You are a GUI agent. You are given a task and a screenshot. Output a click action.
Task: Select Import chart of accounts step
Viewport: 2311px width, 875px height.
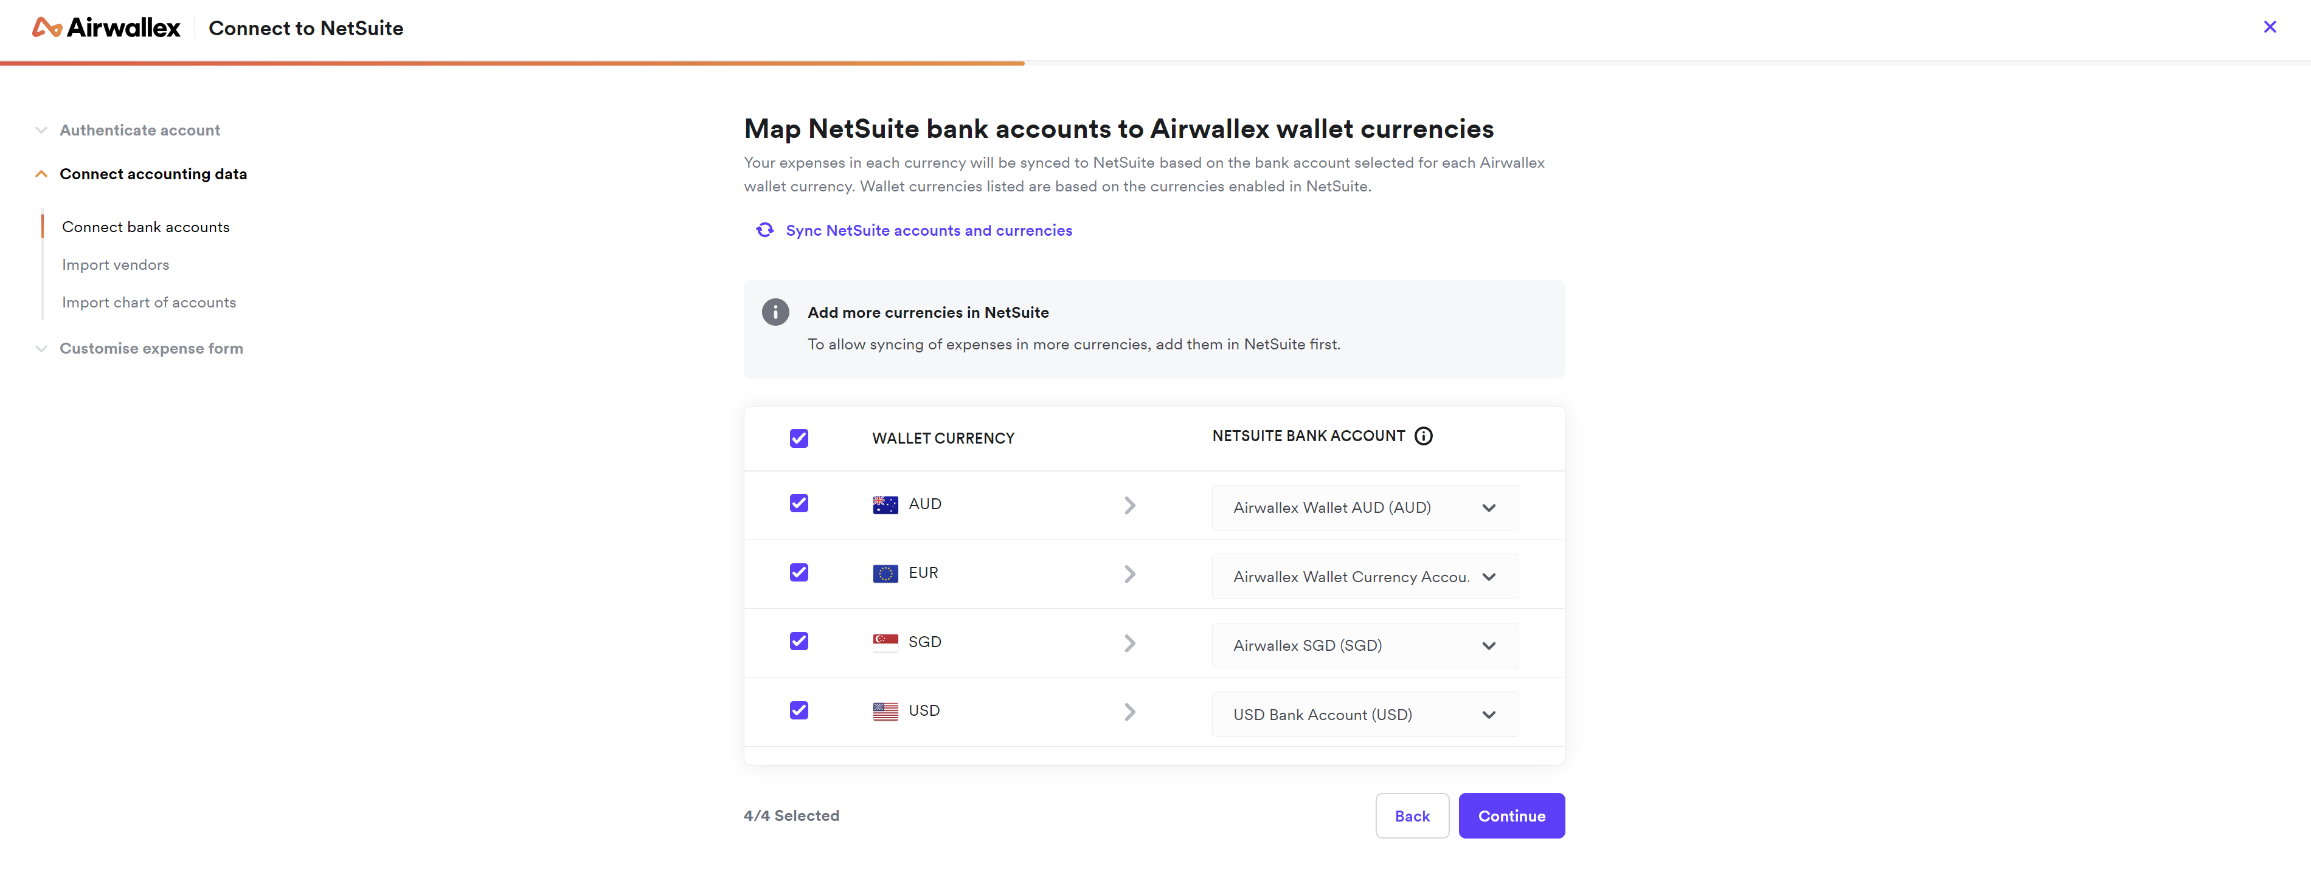(x=149, y=303)
